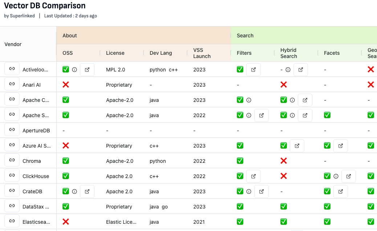This screenshot has height=231, width=377.
Task: Click the 'Elastic Lice...' license cell
Action: click(121, 222)
